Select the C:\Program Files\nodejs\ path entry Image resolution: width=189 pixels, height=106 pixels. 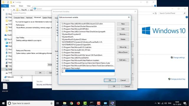(x=88, y=68)
